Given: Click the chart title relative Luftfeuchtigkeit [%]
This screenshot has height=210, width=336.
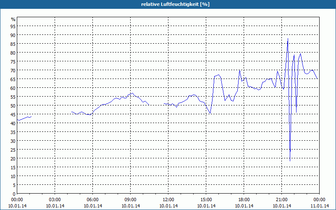Looking at the screenshot, I should (175, 4).
